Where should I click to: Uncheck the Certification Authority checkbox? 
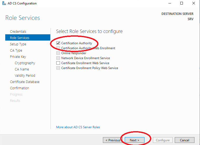click(58, 43)
